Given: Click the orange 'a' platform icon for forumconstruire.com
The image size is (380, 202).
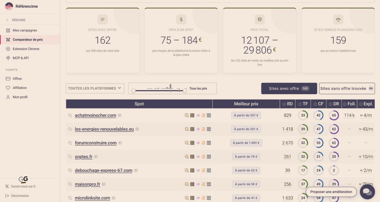Looking at the screenshot, I should pyautogui.click(x=203, y=143).
